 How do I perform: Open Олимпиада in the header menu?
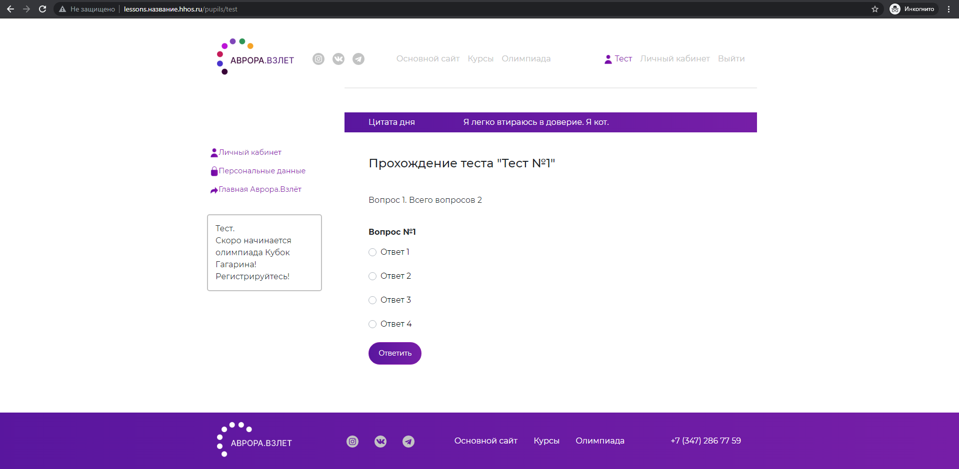[x=526, y=59]
